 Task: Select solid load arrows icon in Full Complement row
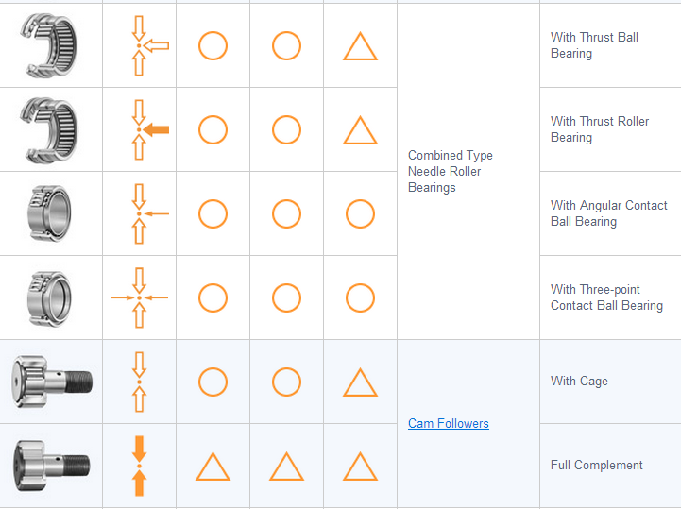[x=140, y=466]
